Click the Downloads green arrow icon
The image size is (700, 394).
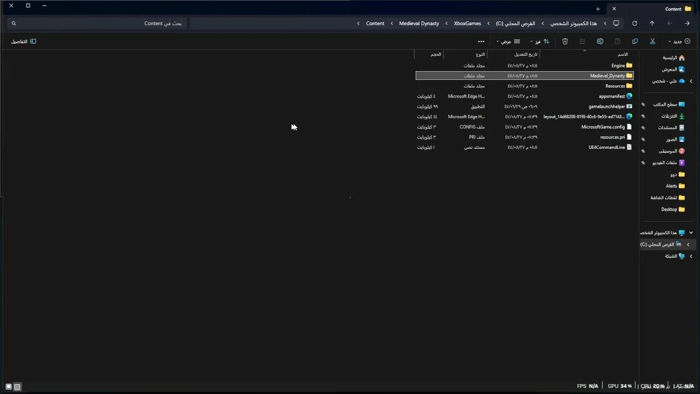tap(681, 116)
